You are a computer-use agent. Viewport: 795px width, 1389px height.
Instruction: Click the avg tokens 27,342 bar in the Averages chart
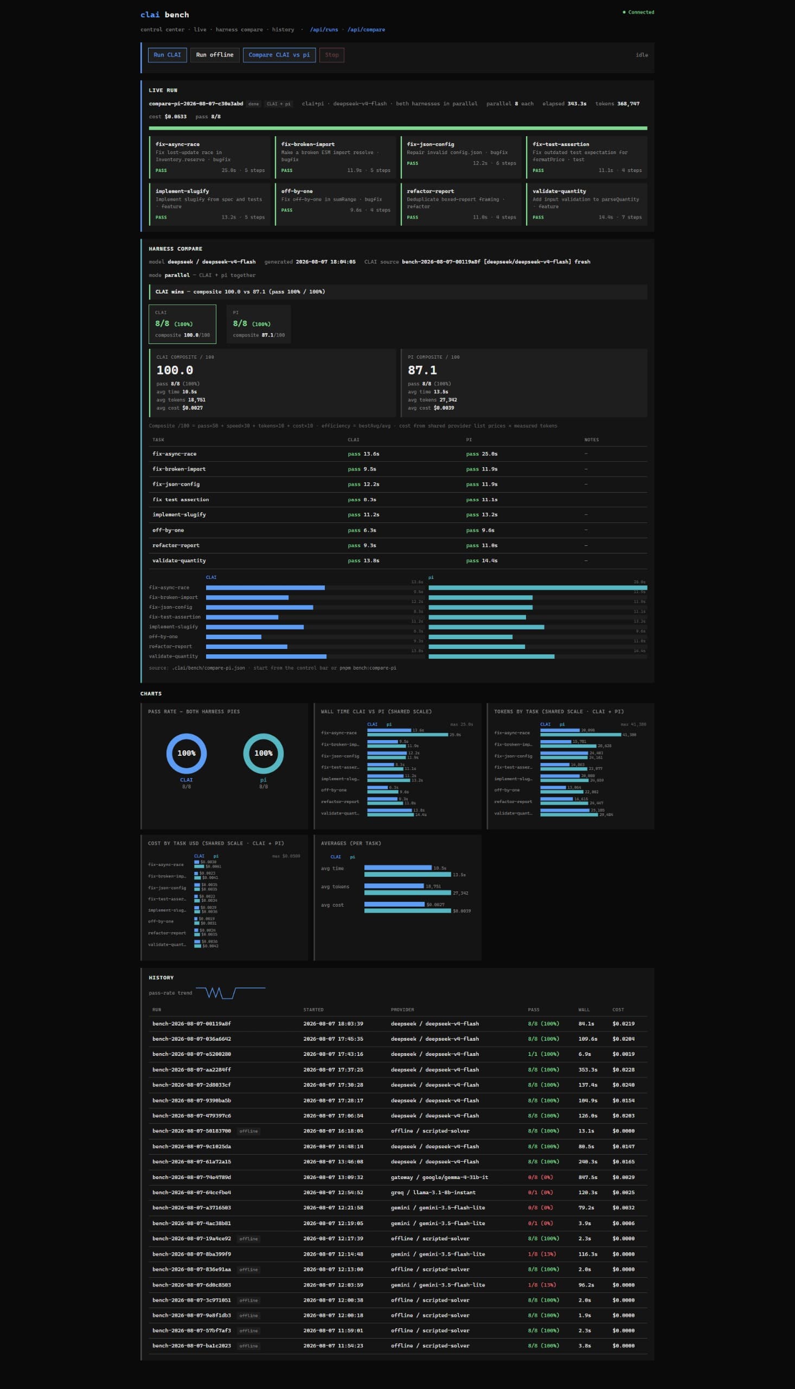(x=407, y=893)
